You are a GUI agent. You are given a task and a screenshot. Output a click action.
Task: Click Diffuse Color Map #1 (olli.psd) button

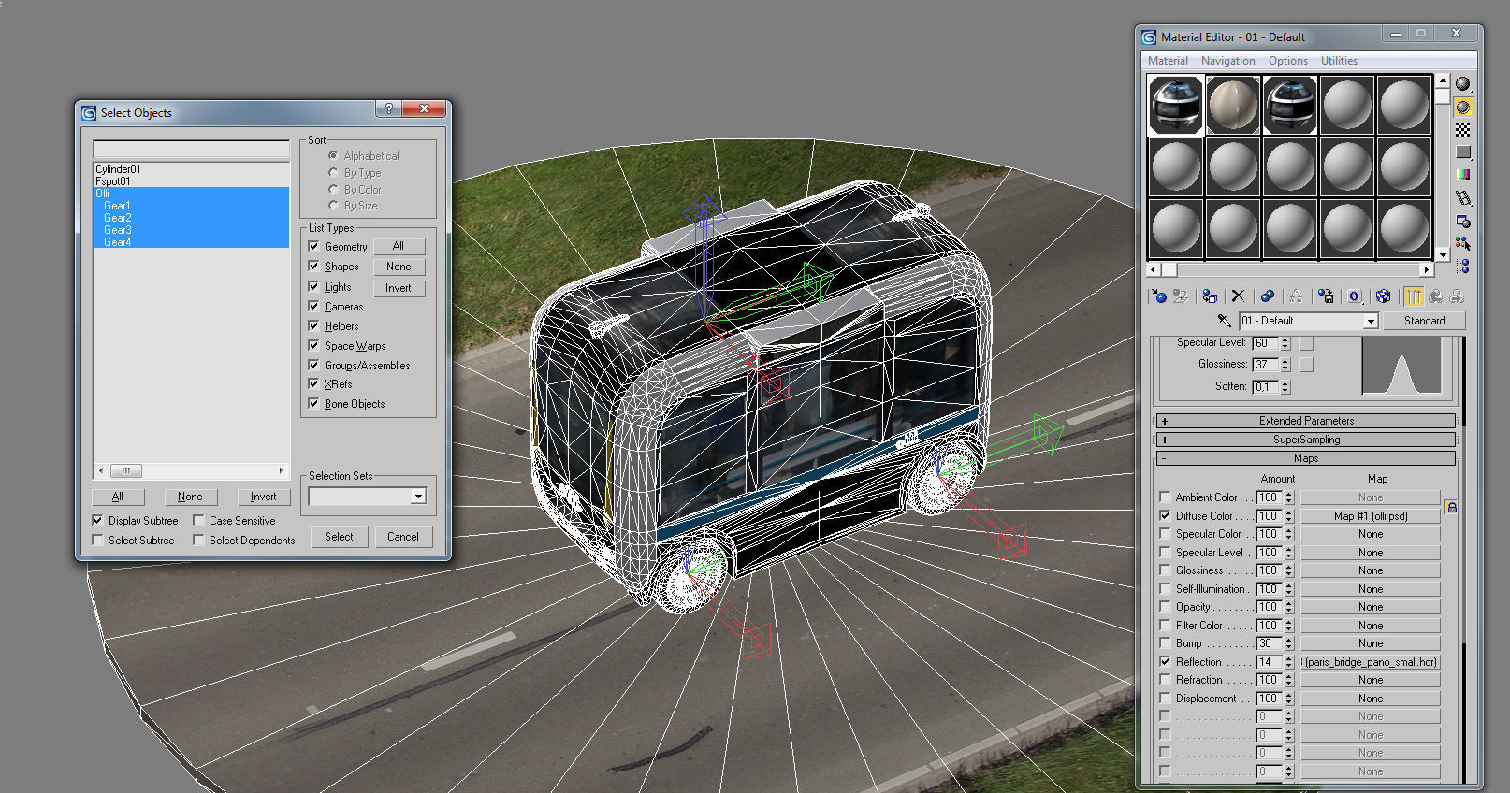pyautogui.click(x=1370, y=516)
